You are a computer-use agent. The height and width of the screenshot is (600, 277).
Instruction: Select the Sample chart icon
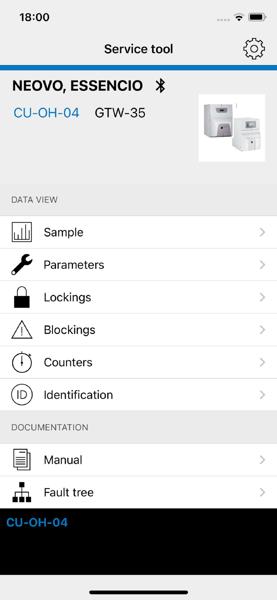point(22,232)
